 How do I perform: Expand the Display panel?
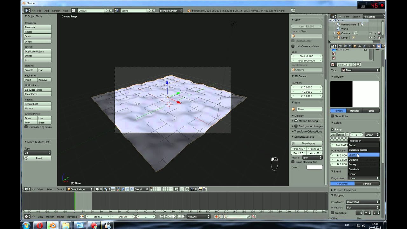(299, 115)
